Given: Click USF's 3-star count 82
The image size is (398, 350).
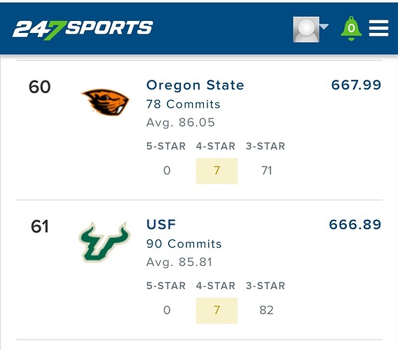Looking at the screenshot, I should (x=266, y=310).
